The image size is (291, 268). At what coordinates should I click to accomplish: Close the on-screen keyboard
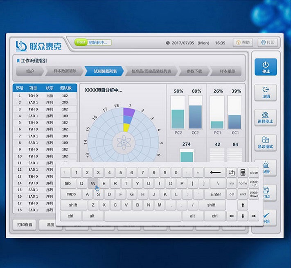(x=254, y=173)
